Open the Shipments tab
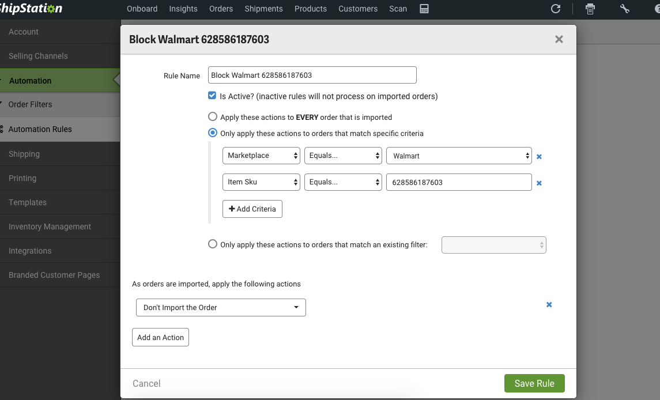Image resolution: width=660 pixels, height=400 pixels. point(264,9)
